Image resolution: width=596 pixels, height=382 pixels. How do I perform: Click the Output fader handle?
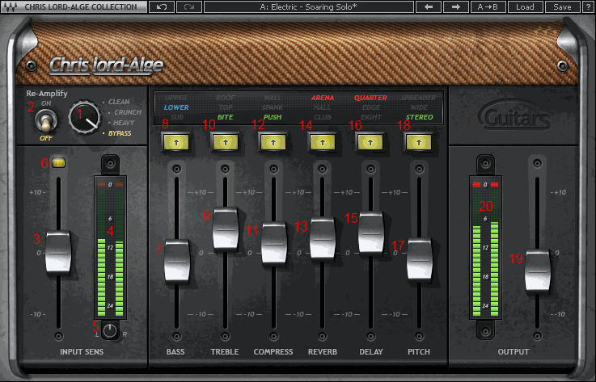pyautogui.click(x=537, y=271)
